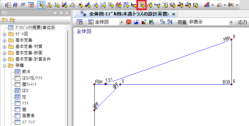249x126 pixels.
Task: Select the blue 3D frame view icon
Action: pos(15,5)
